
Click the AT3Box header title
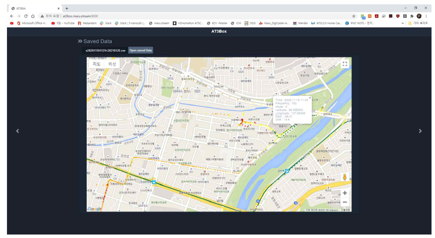[219, 31]
